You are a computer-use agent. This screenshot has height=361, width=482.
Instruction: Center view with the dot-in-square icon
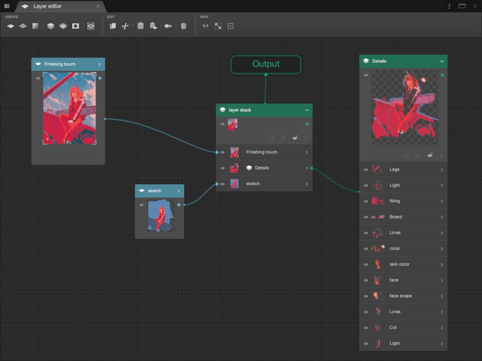point(230,26)
